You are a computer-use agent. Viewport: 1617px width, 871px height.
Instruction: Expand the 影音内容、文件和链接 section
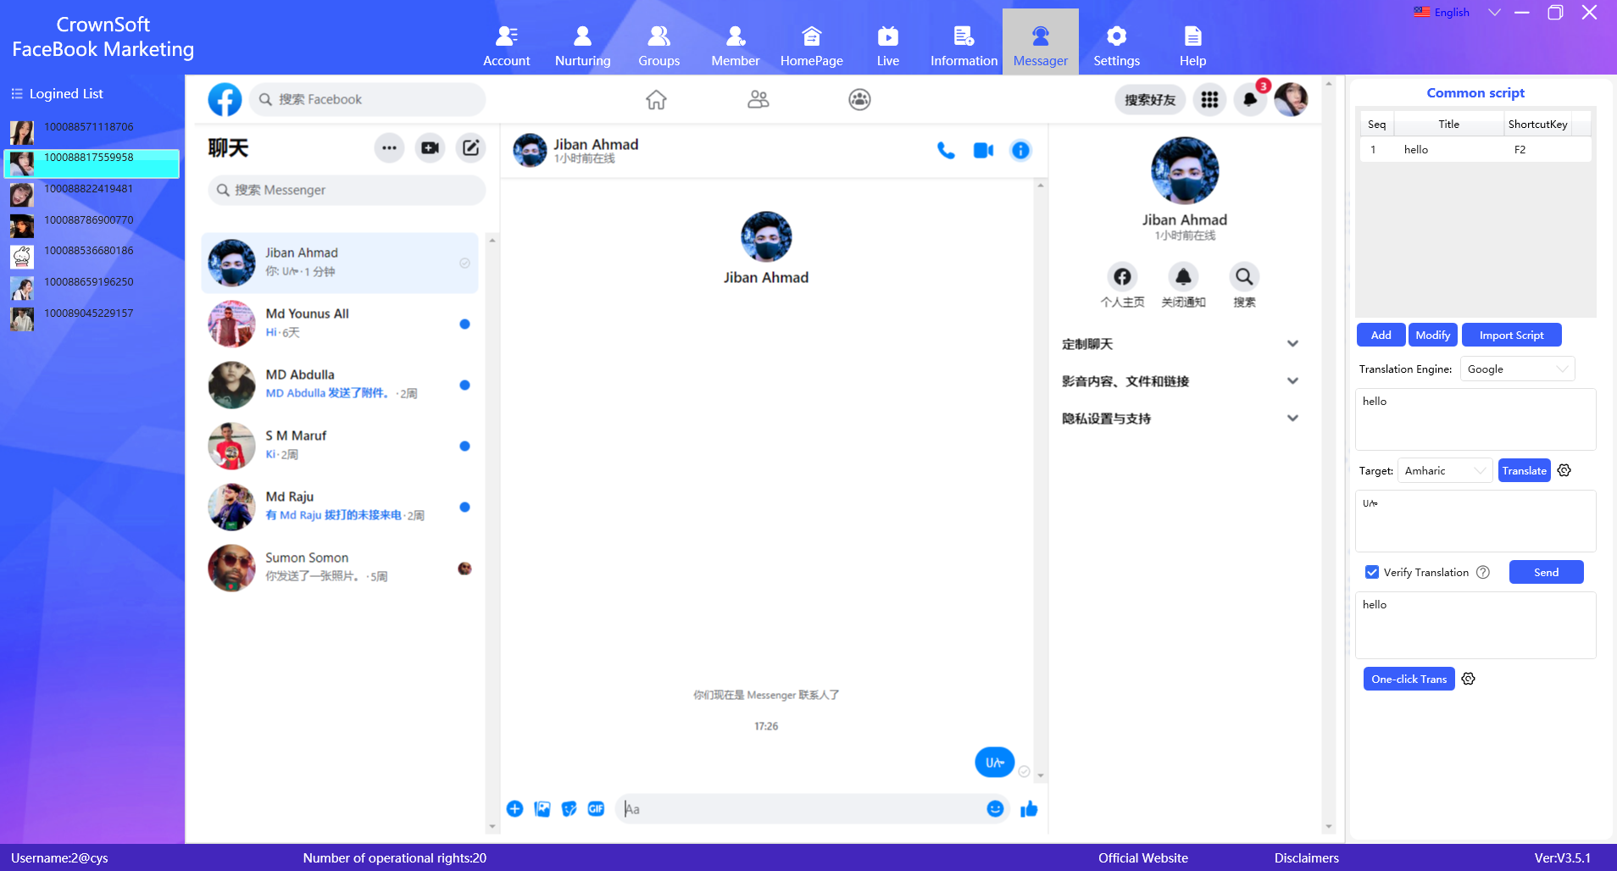click(x=1181, y=381)
